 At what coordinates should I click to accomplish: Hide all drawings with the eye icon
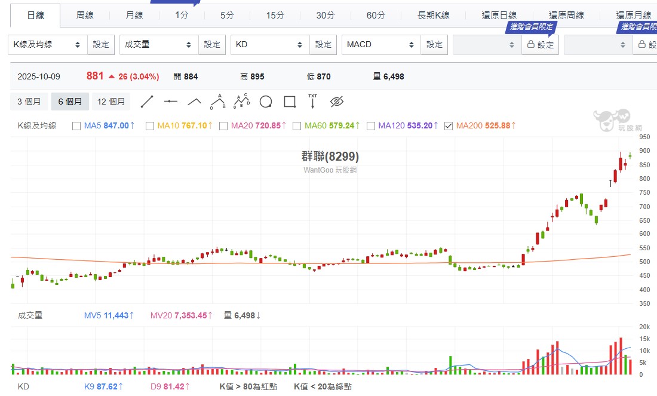[x=336, y=102]
